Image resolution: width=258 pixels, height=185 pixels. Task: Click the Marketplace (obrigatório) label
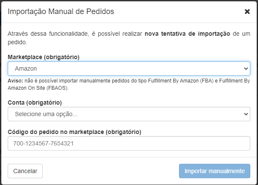(x=44, y=57)
